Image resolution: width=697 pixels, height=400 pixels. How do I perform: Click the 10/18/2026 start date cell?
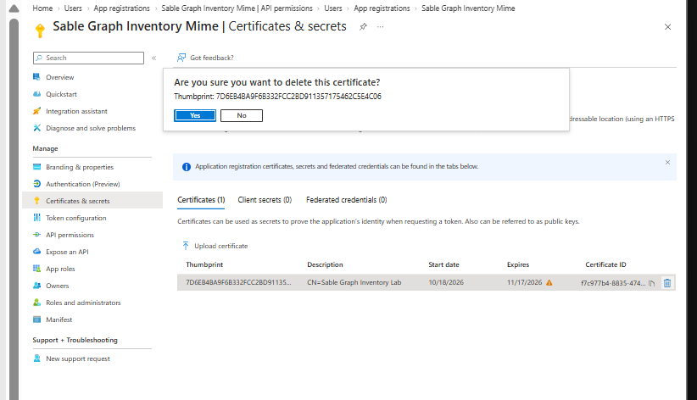click(446, 282)
